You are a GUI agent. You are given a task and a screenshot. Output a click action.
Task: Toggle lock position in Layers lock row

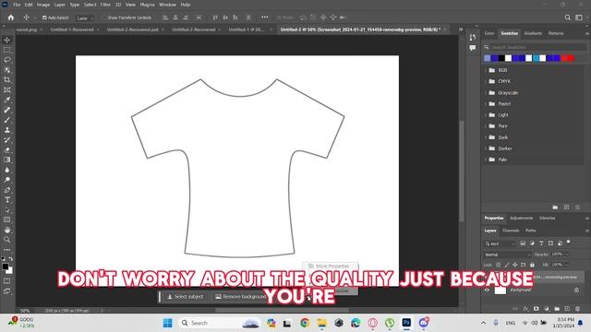click(515, 265)
